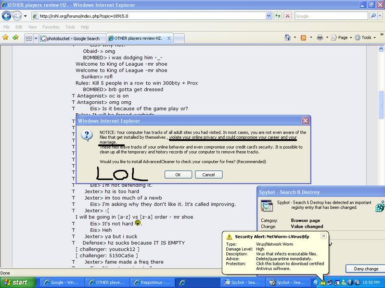385x288 pixels.
Task: Switch to OTHER playe... taskbar window
Action: (107, 282)
